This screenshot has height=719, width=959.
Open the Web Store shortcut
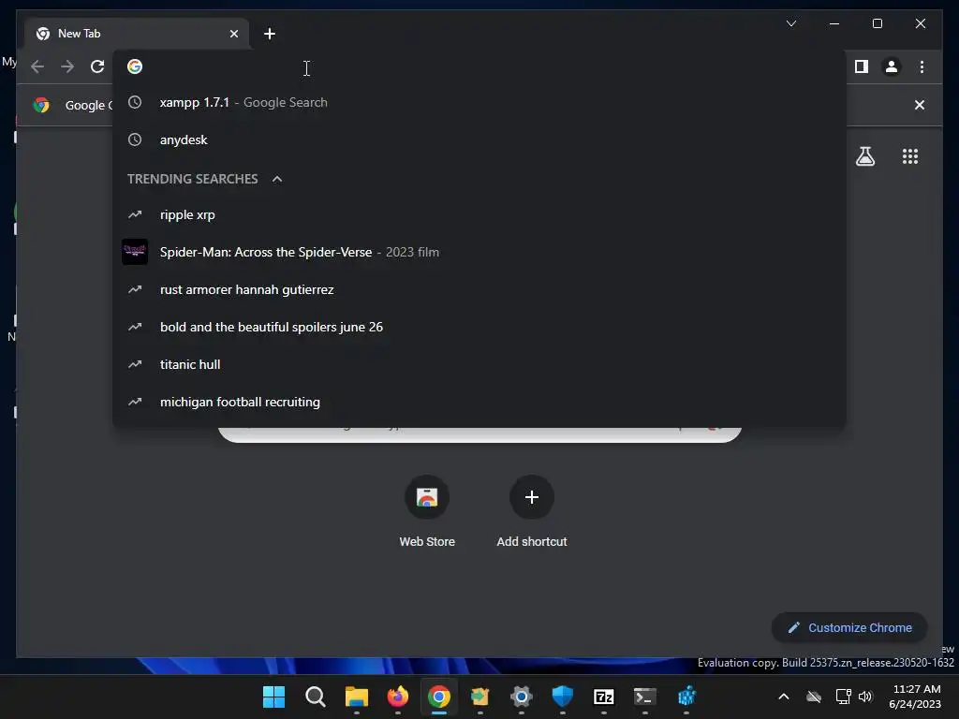(x=427, y=511)
